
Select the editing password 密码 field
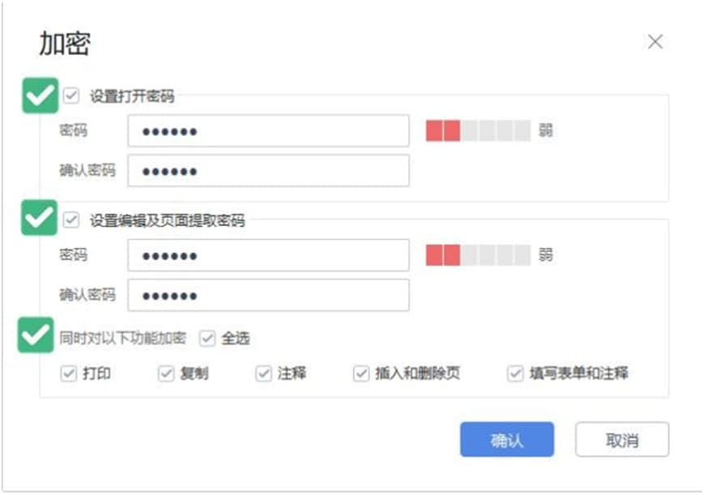click(267, 255)
